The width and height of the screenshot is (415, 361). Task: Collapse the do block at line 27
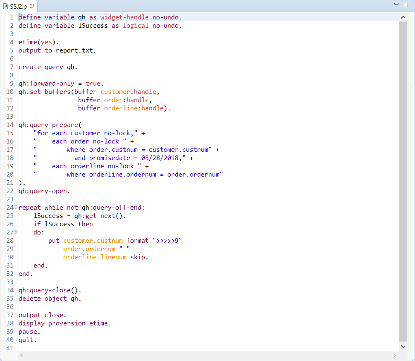pyautogui.click(x=16, y=232)
